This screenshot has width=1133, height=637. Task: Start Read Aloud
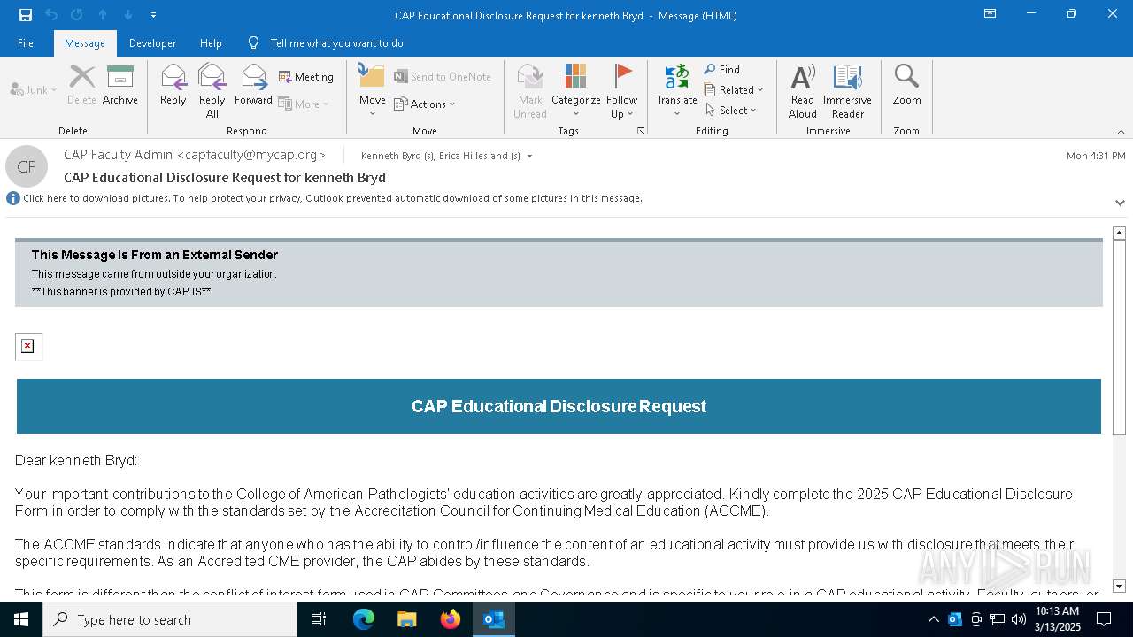point(803,91)
